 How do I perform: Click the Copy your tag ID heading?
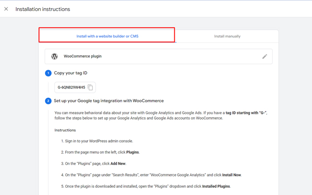tap(71, 73)
